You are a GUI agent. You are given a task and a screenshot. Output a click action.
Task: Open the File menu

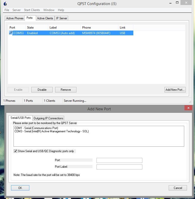(x=7, y=10)
